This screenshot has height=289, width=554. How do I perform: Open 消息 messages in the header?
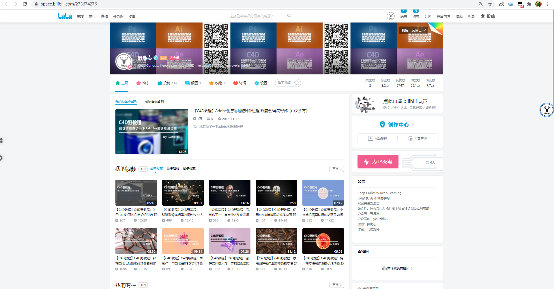point(404,16)
